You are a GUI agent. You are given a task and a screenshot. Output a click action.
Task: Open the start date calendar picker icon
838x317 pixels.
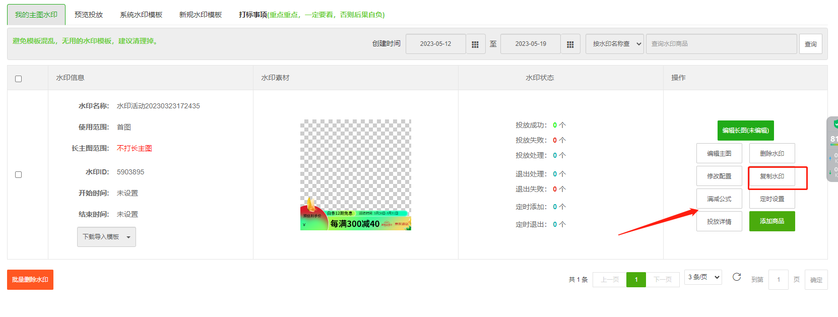pos(475,44)
